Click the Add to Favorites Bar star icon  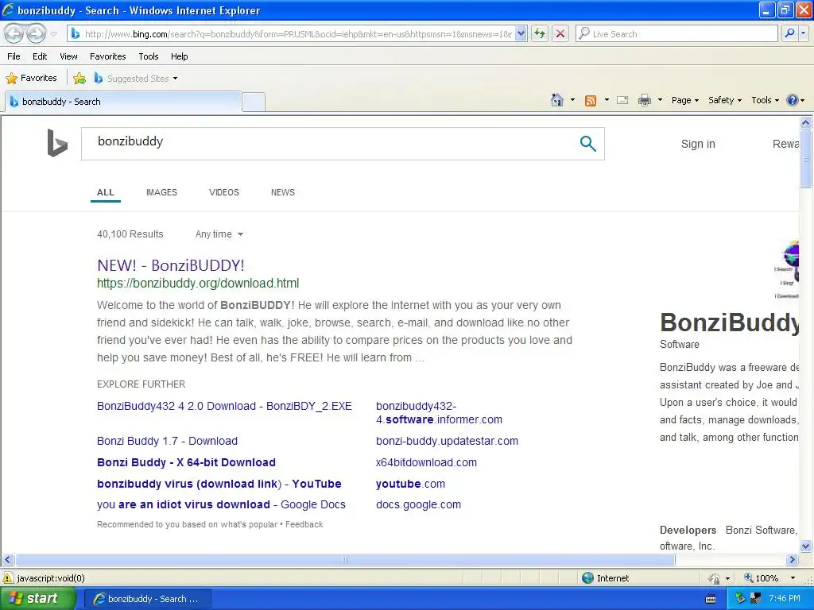click(79, 79)
